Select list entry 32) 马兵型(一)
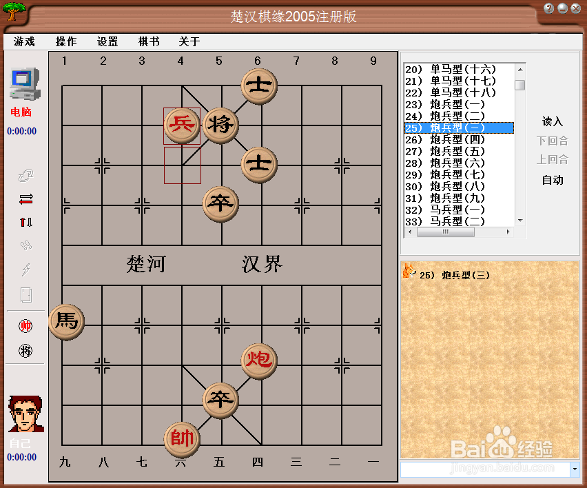The image size is (587, 488). 459,210
